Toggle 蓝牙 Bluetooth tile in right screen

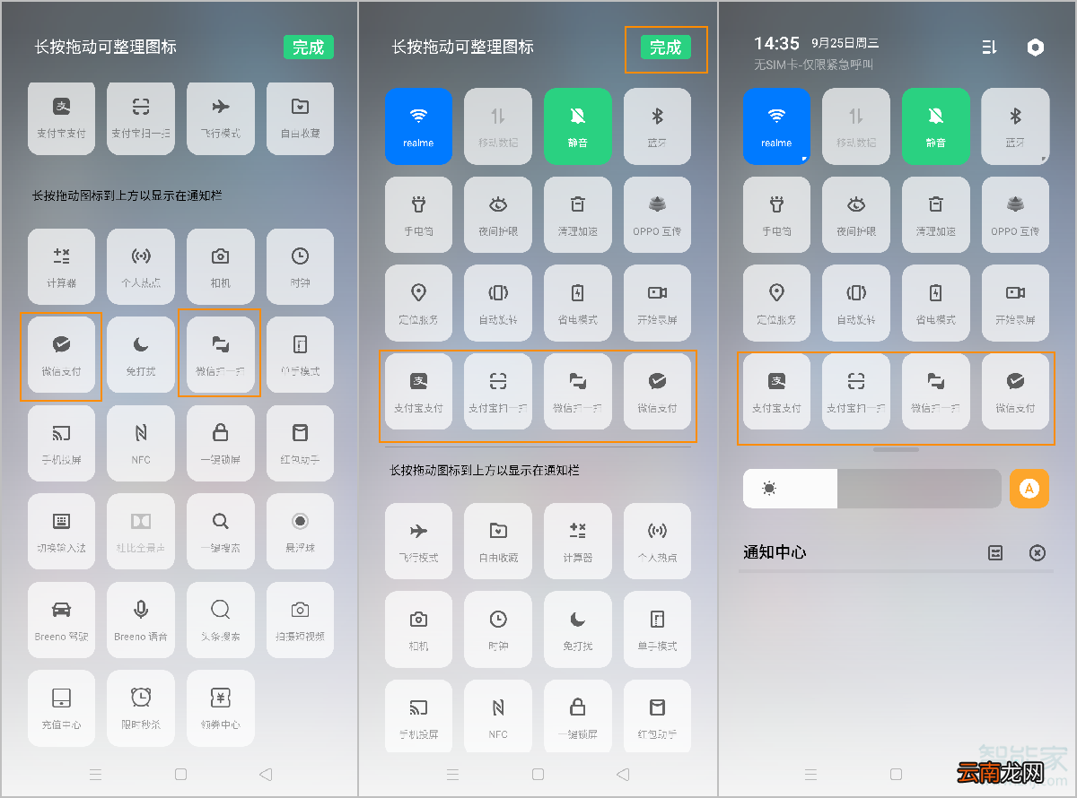point(1015,126)
